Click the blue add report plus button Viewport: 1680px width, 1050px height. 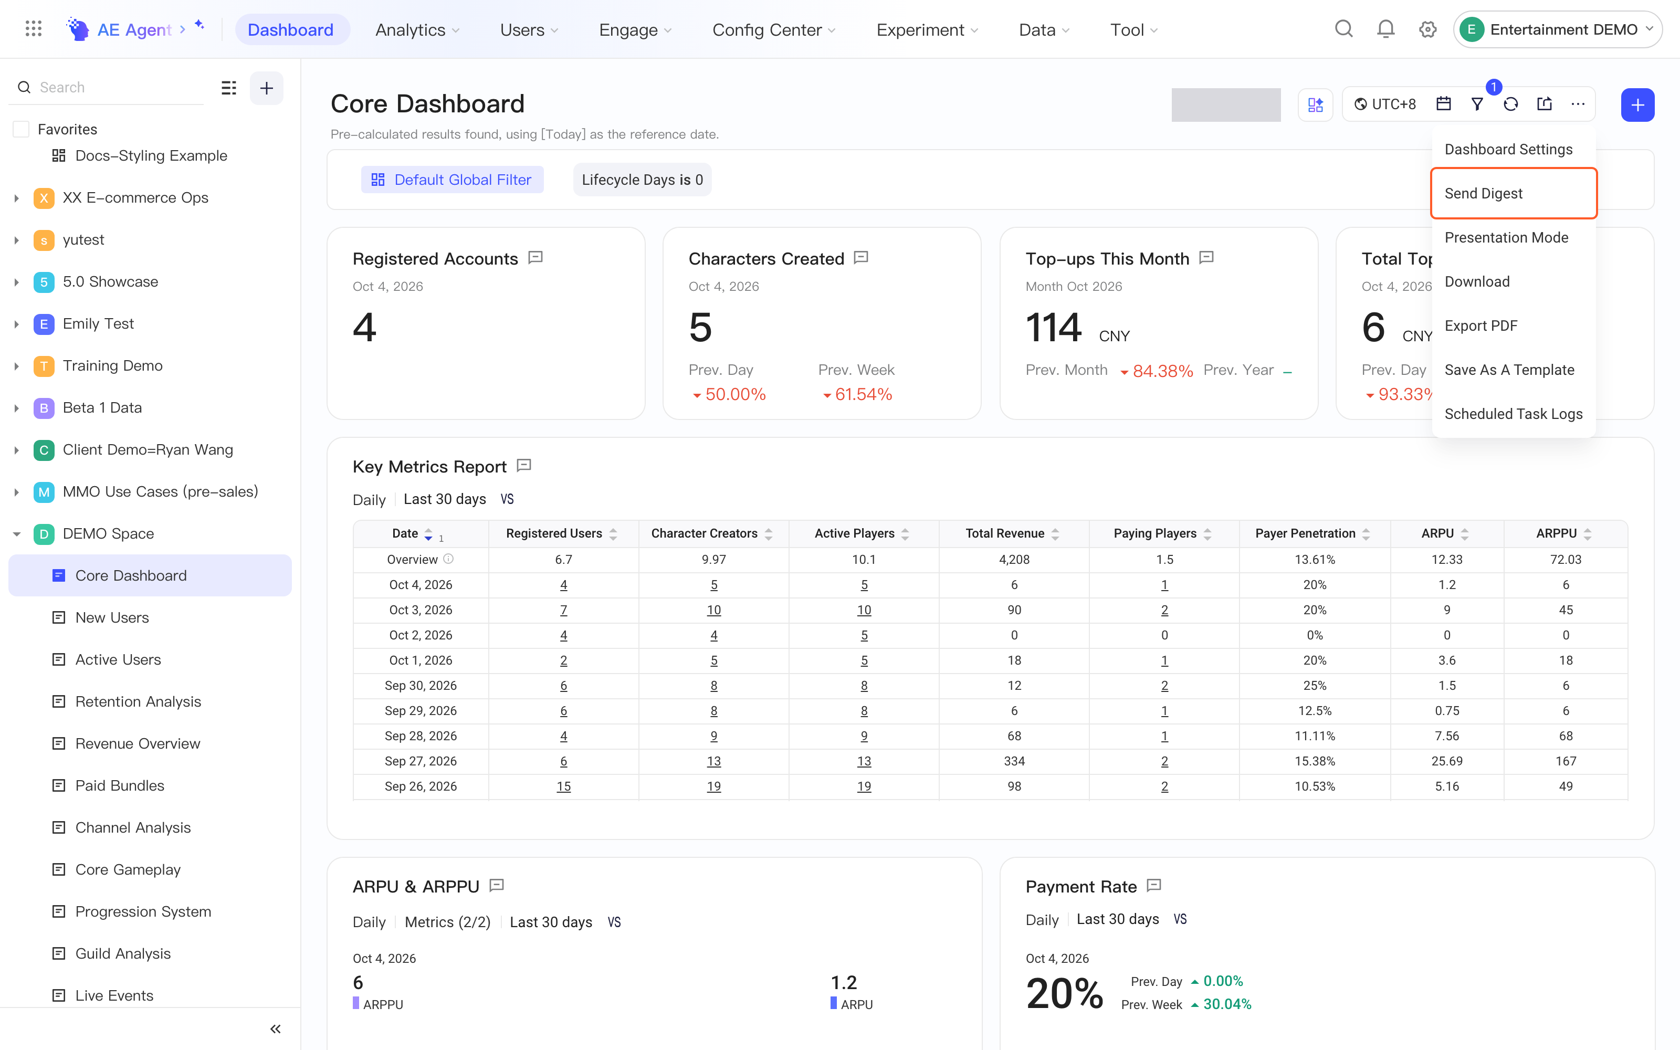(x=1637, y=105)
